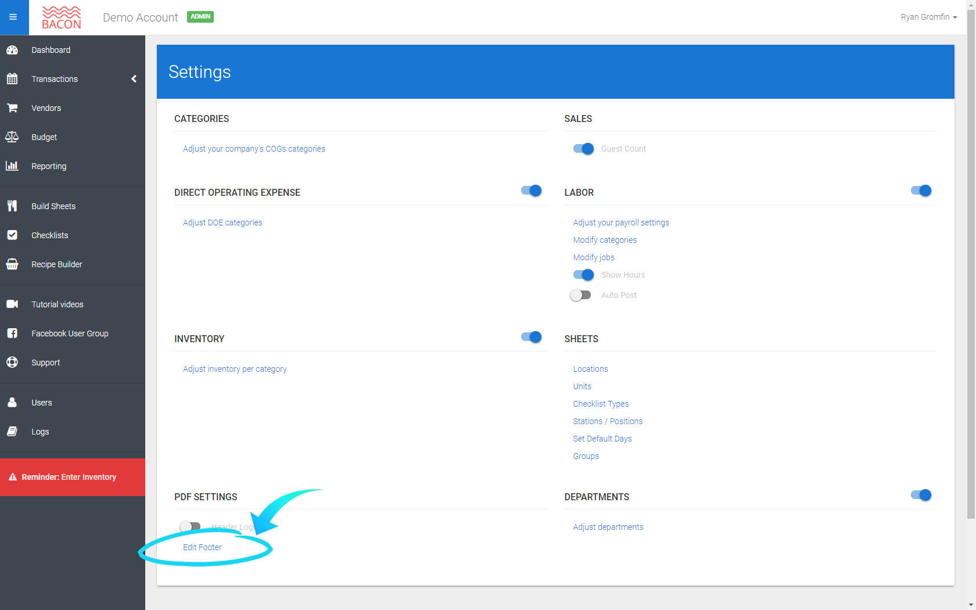Open Logs from the sidebar
This screenshot has height=610, width=976.
pos(73,432)
